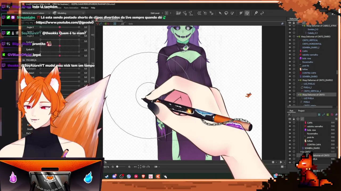341x191 pixels.
Task: Activate the highlighted Deform Brush tool
Action: point(247,13)
